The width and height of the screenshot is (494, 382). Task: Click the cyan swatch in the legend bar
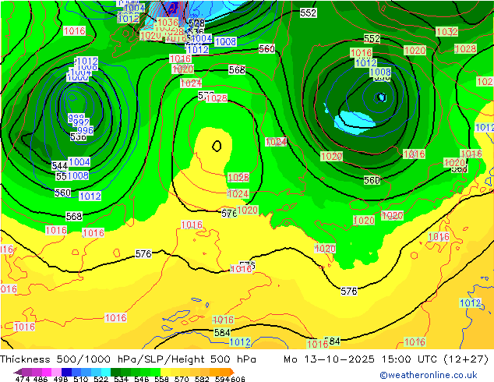[106, 372]
